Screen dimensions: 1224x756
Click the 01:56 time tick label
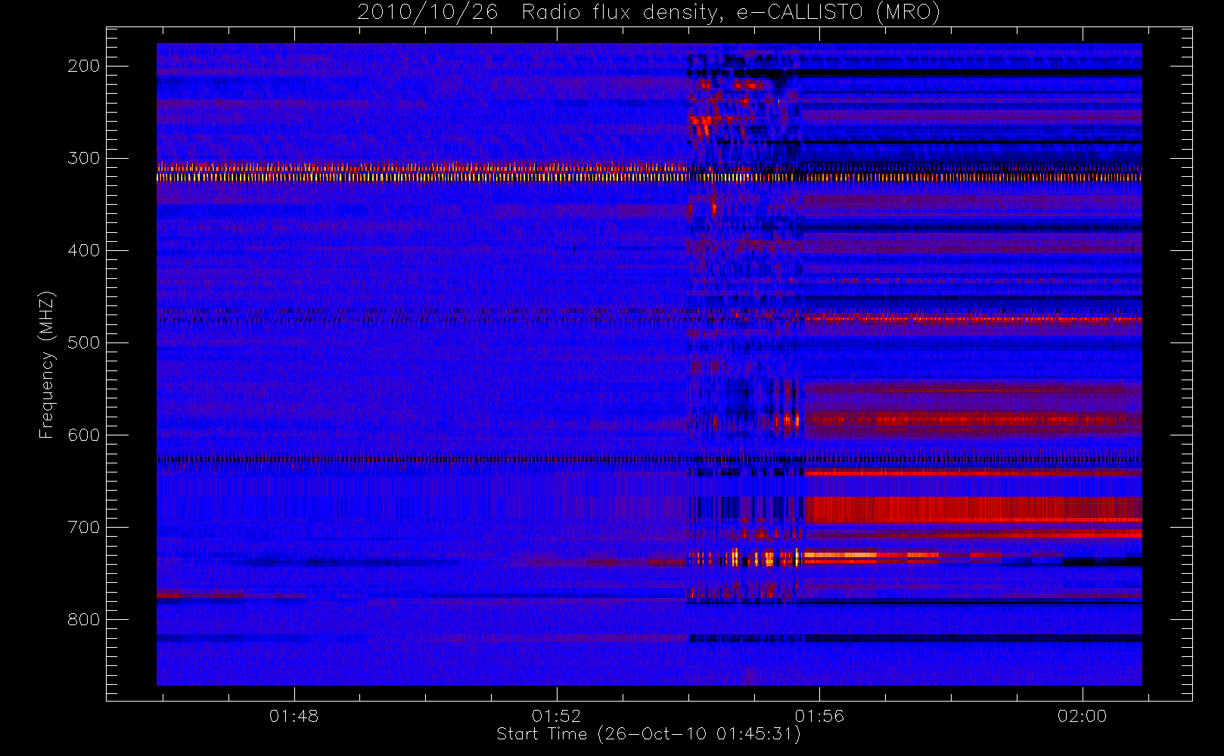tap(819, 716)
